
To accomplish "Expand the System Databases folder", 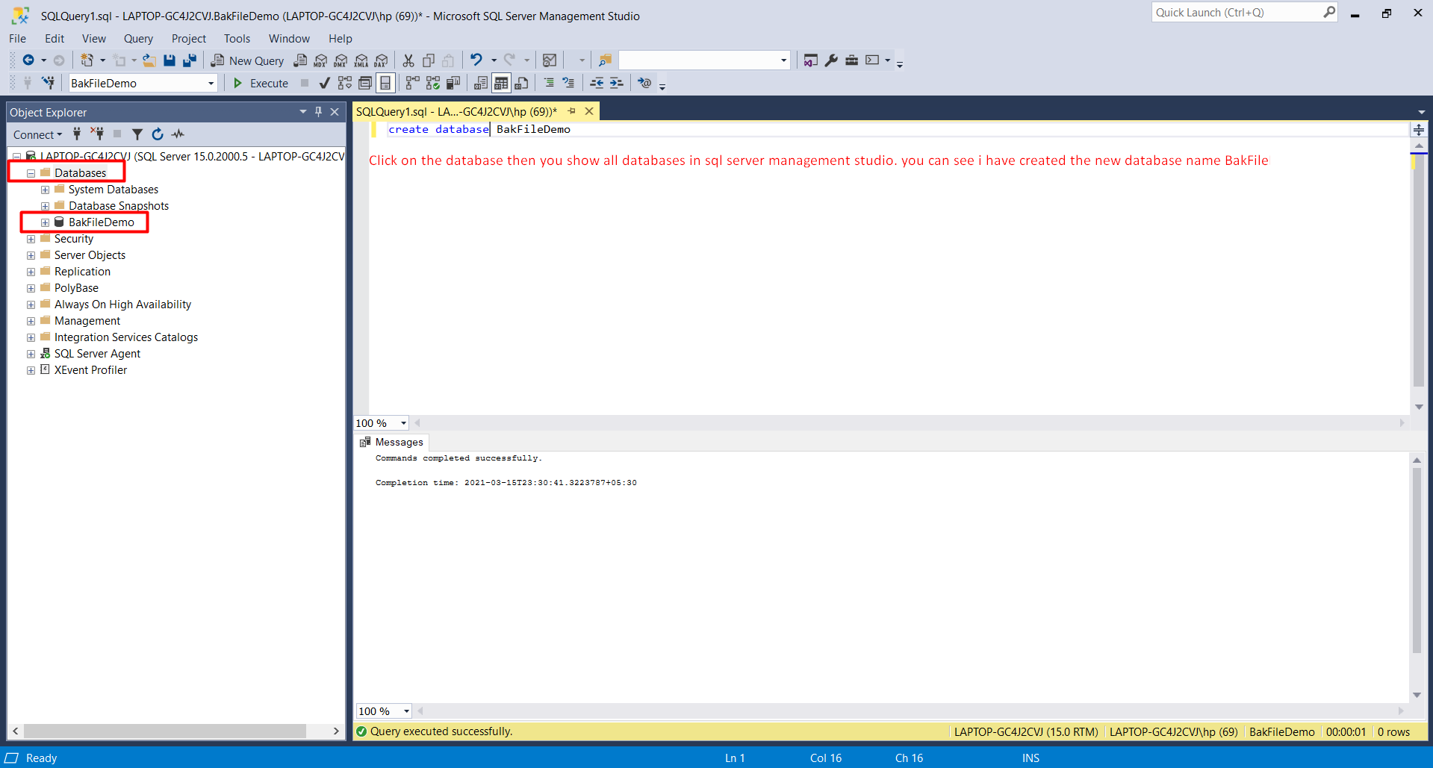I will 45,190.
